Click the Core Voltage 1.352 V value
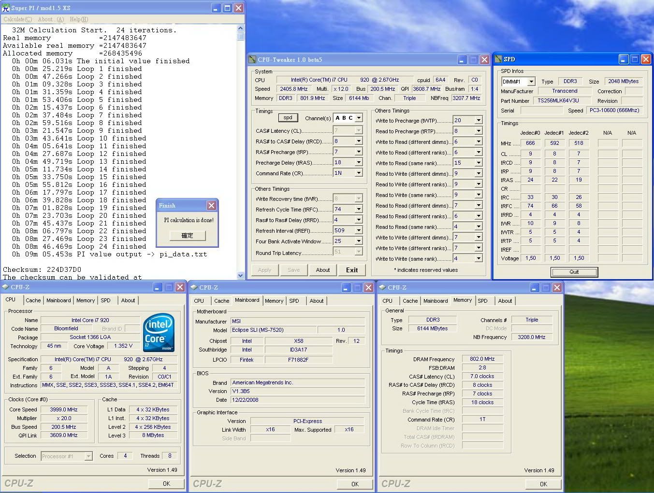The height and width of the screenshot is (493, 654). 123,346
